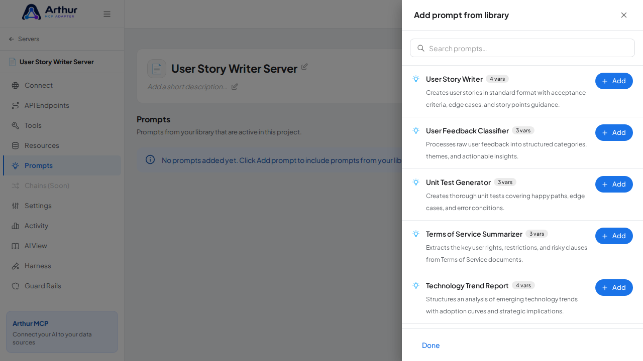Open the Activity page

[62, 226]
